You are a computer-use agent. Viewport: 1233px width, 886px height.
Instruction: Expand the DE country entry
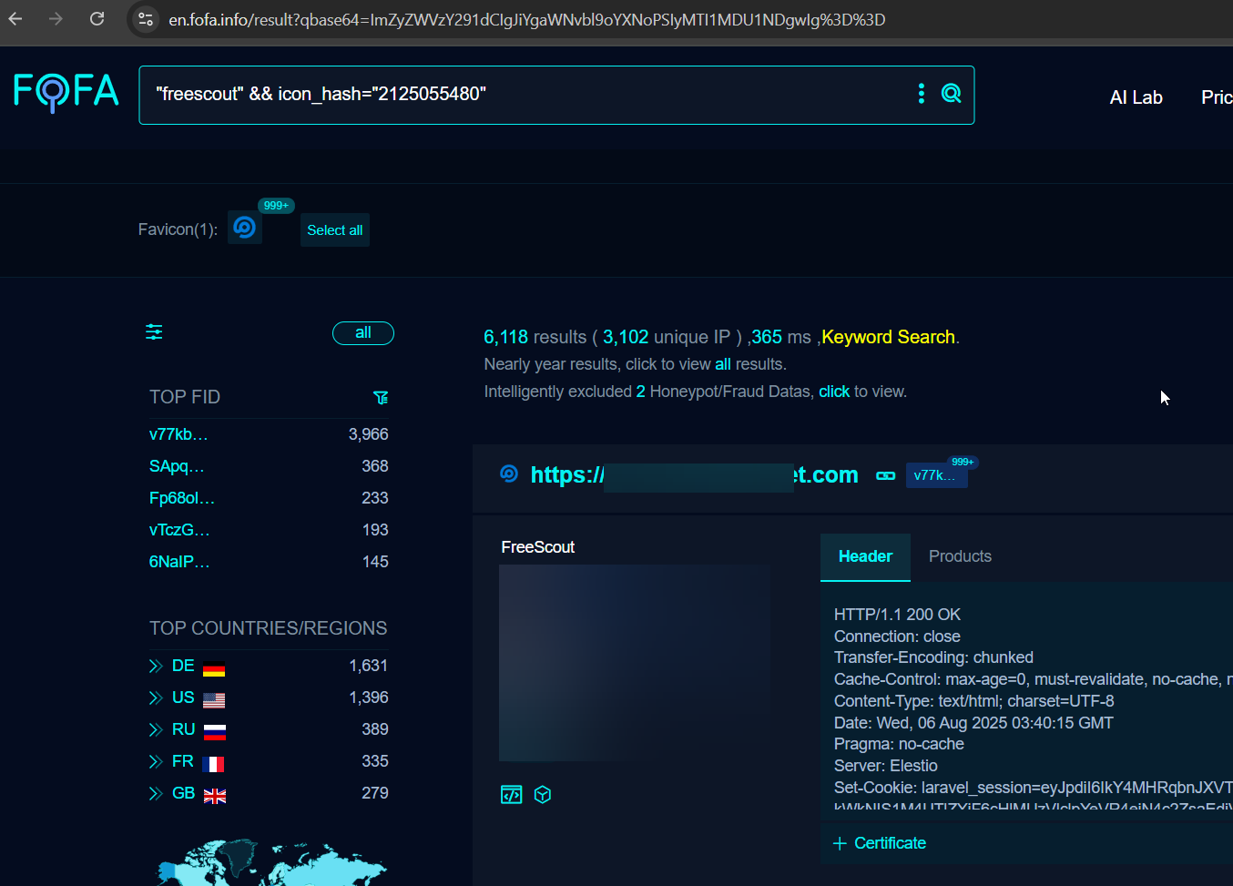click(x=156, y=667)
